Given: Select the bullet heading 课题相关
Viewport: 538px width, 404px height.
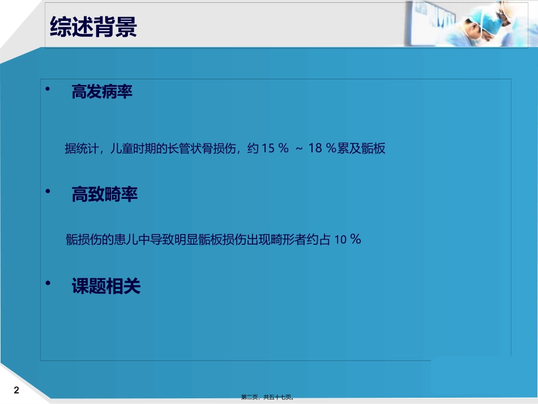Looking at the screenshot, I should (x=106, y=286).
